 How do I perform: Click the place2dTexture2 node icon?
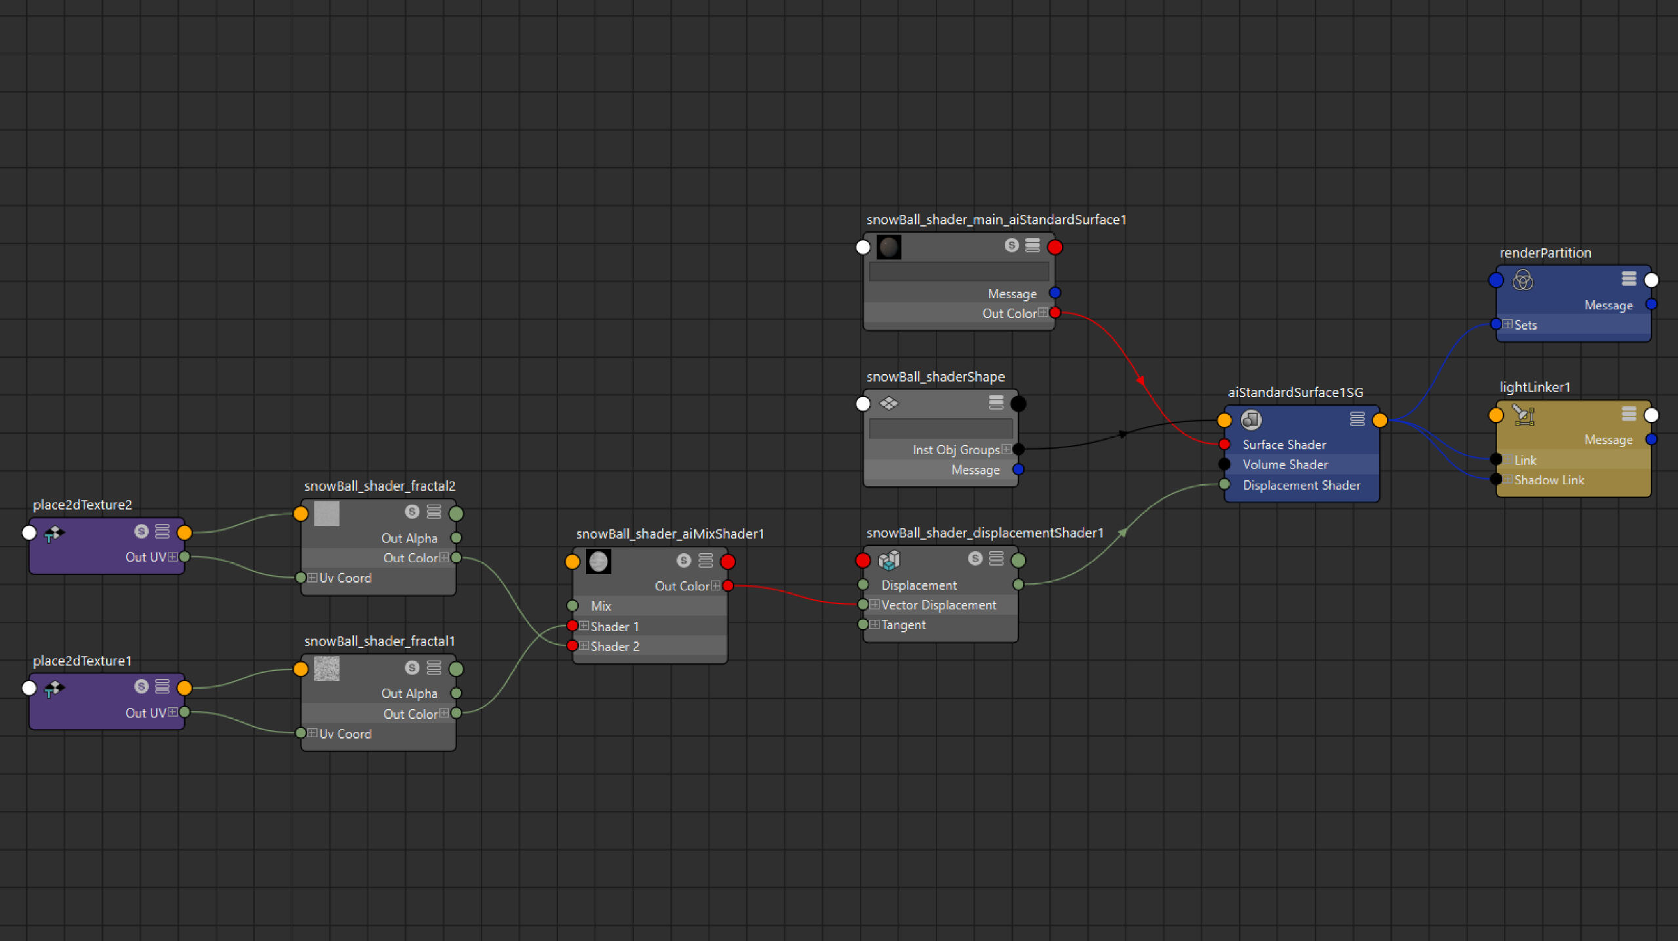pos(54,533)
